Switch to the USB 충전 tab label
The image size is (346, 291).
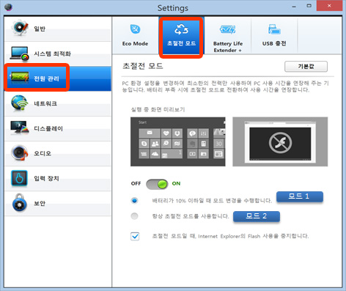point(274,43)
